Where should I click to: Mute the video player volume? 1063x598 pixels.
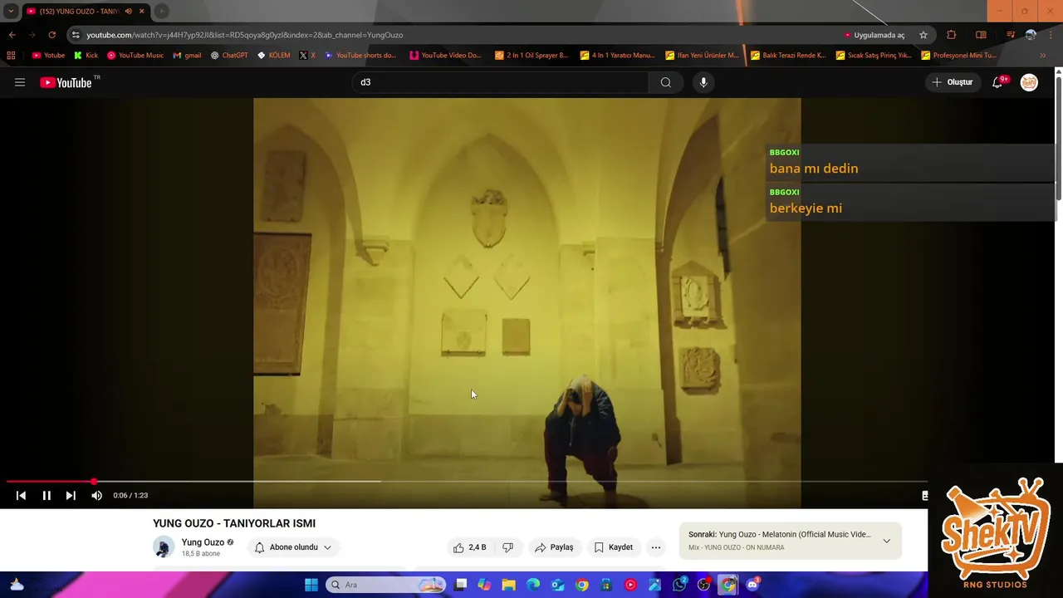96,495
